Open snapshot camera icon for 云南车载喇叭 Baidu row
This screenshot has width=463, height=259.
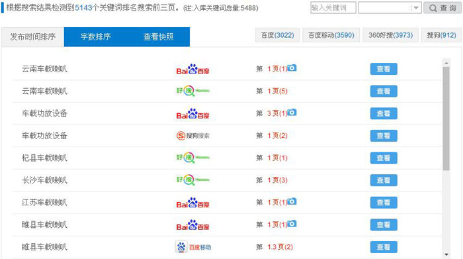292,68
